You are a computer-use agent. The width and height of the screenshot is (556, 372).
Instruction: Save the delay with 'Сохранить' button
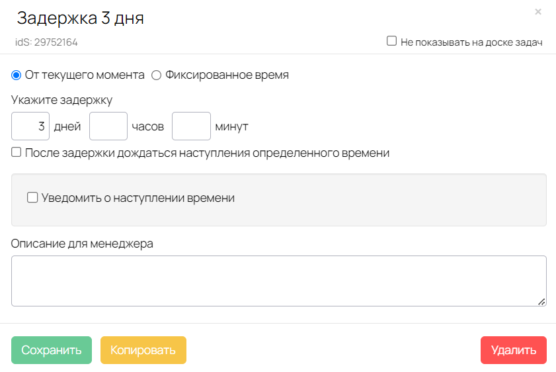(x=52, y=350)
